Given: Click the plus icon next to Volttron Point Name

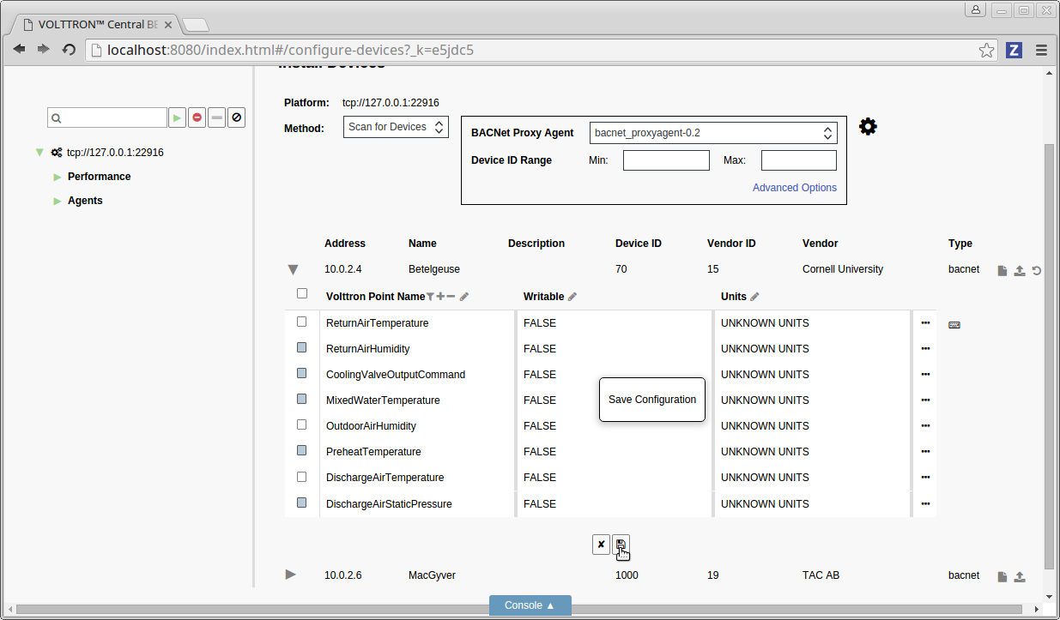Looking at the screenshot, I should (x=440, y=297).
